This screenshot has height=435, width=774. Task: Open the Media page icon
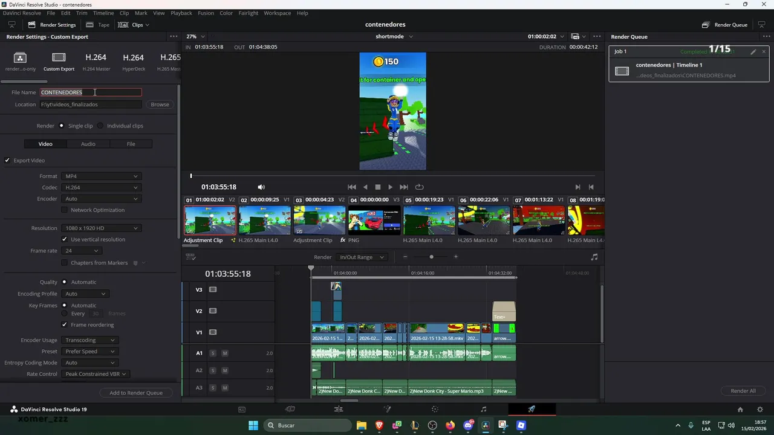tap(242, 409)
